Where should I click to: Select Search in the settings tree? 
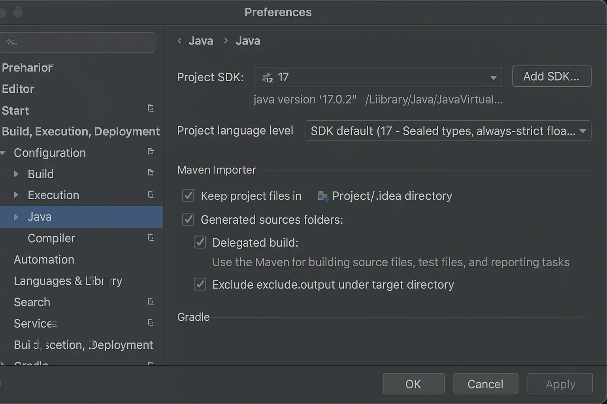32,302
